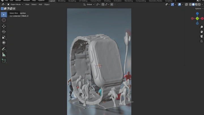Click the blue Z axis gizmo ball
The width and height of the screenshot is (204, 115).
coord(197,13)
